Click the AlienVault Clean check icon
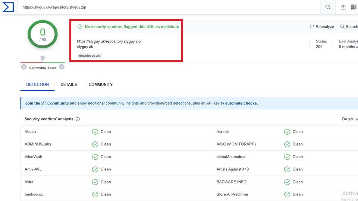 coord(95,157)
